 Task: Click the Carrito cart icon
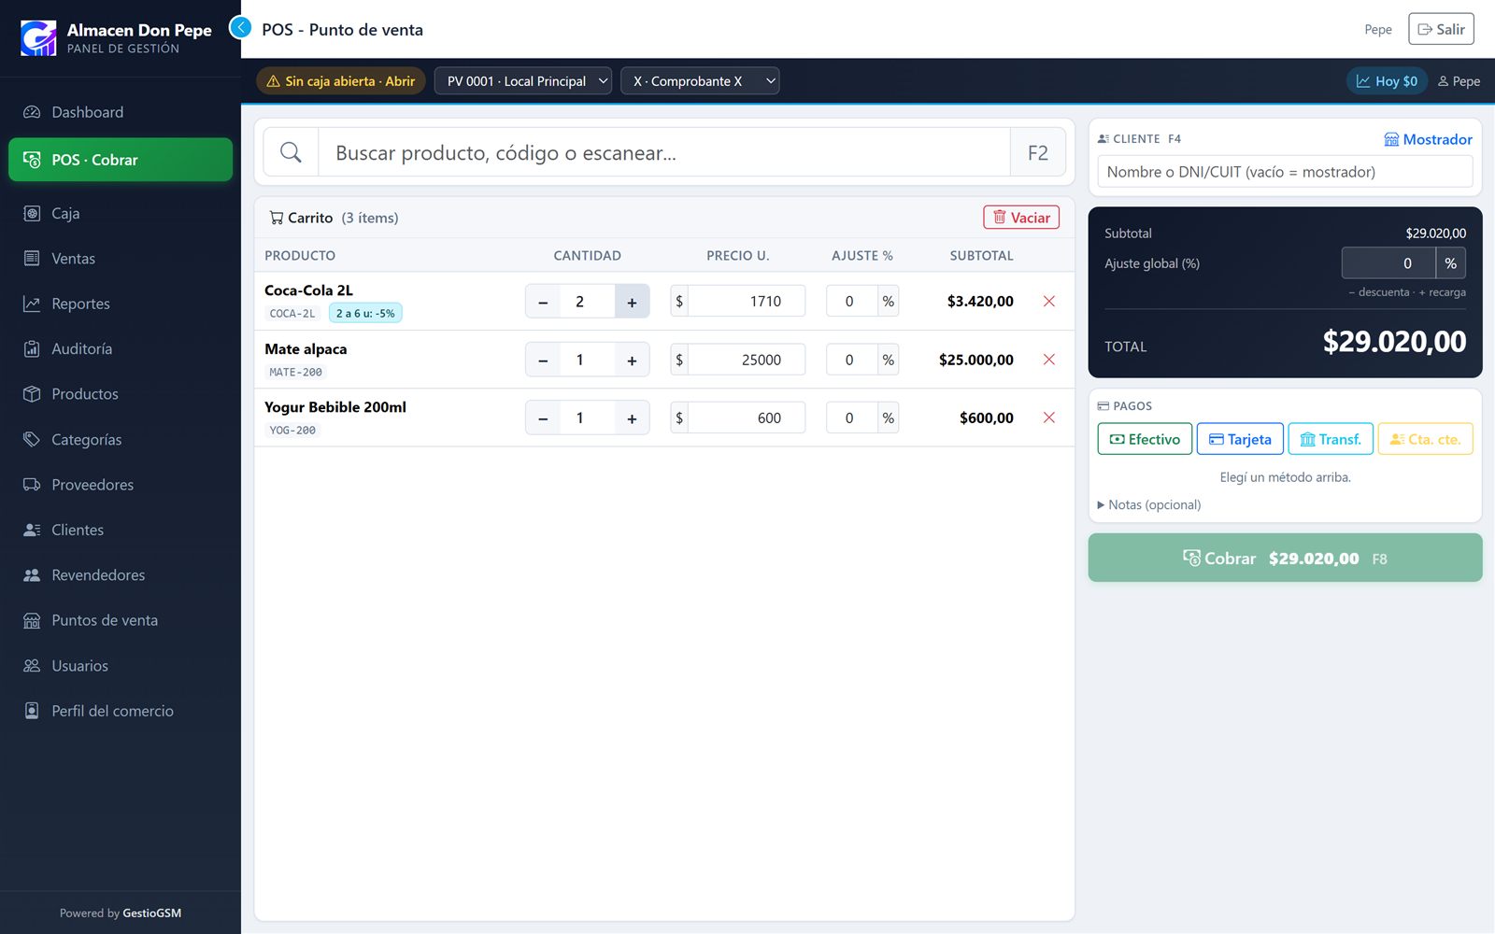(x=277, y=218)
